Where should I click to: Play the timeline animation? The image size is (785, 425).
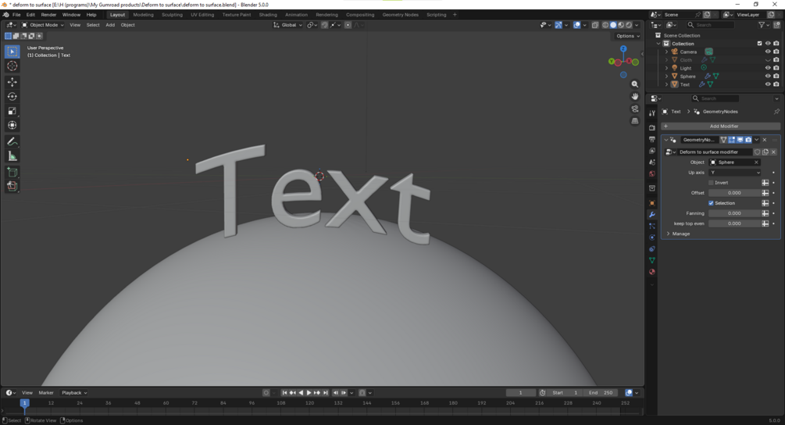[309, 393]
